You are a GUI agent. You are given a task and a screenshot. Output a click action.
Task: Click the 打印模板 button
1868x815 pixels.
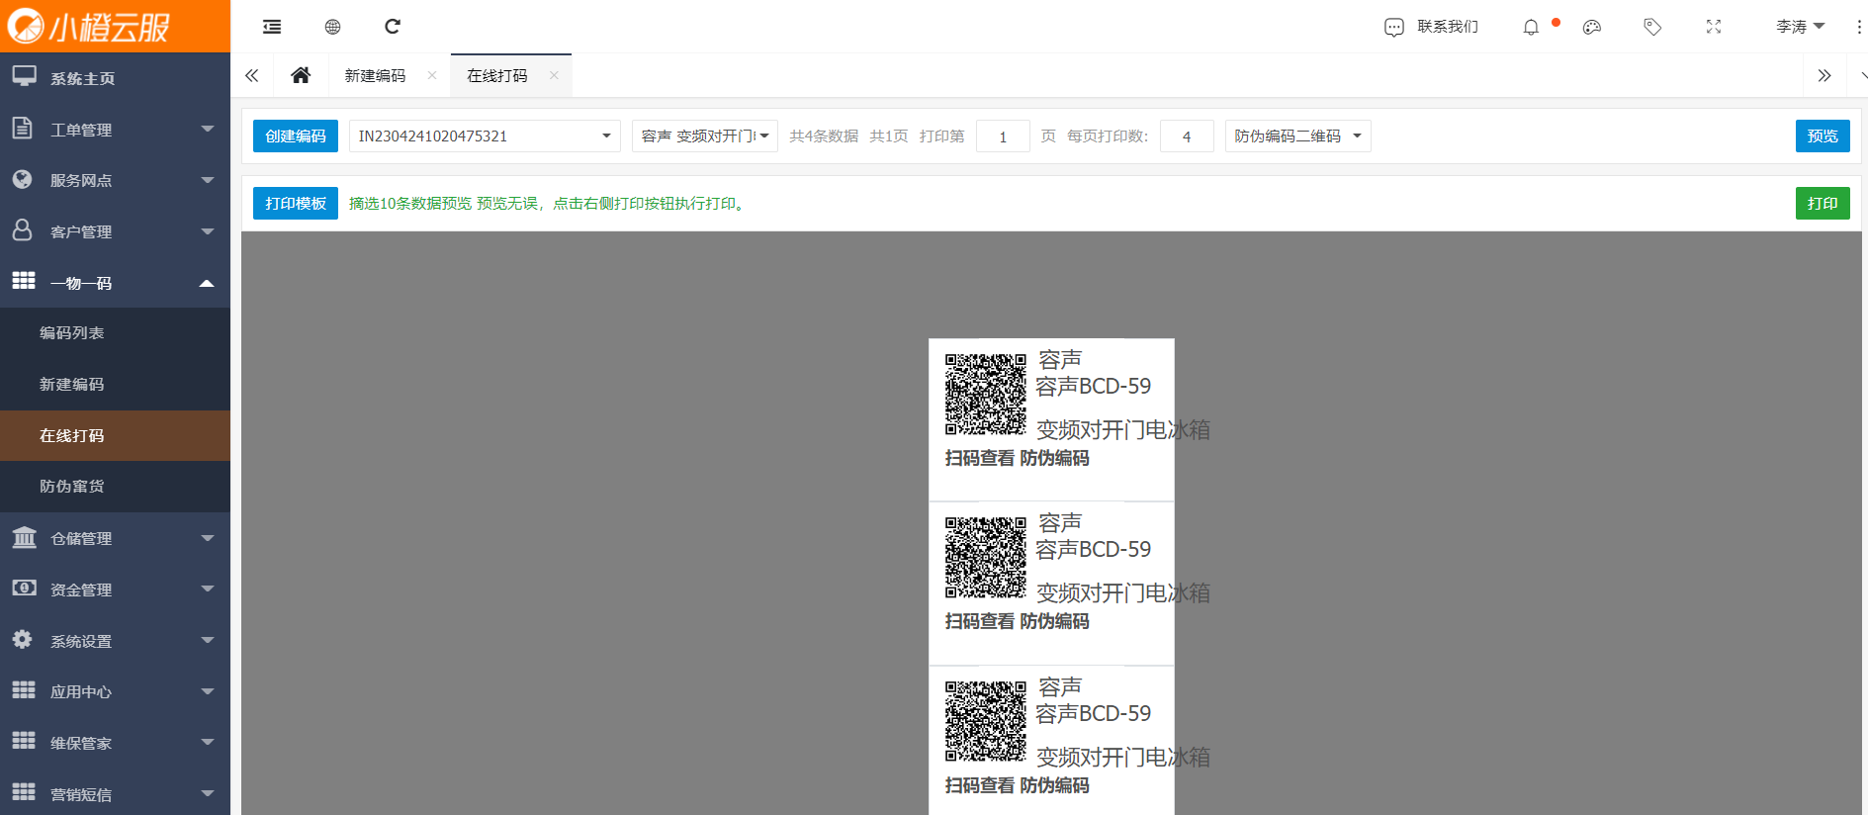296,203
